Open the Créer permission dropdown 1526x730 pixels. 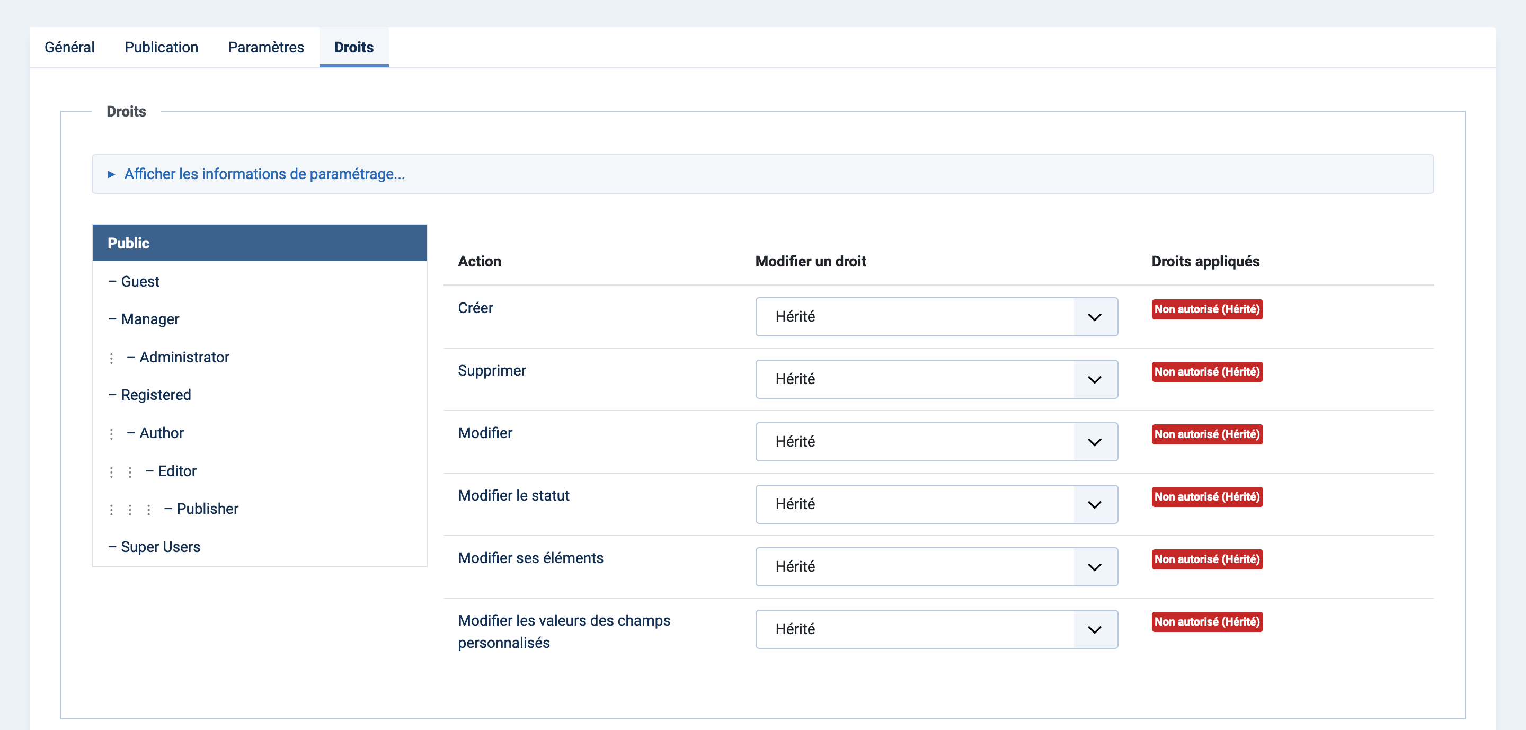pyautogui.click(x=937, y=317)
